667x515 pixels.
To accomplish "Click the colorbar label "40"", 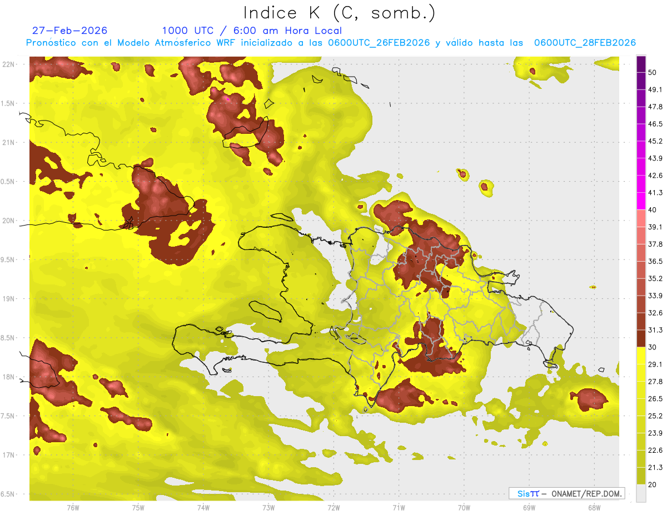I will [654, 210].
